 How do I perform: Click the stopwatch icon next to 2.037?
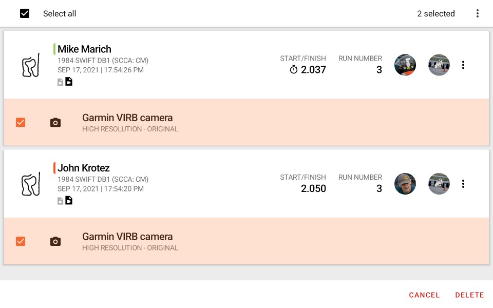click(293, 69)
